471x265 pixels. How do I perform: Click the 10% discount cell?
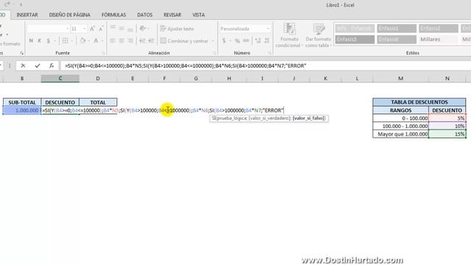point(447,126)
